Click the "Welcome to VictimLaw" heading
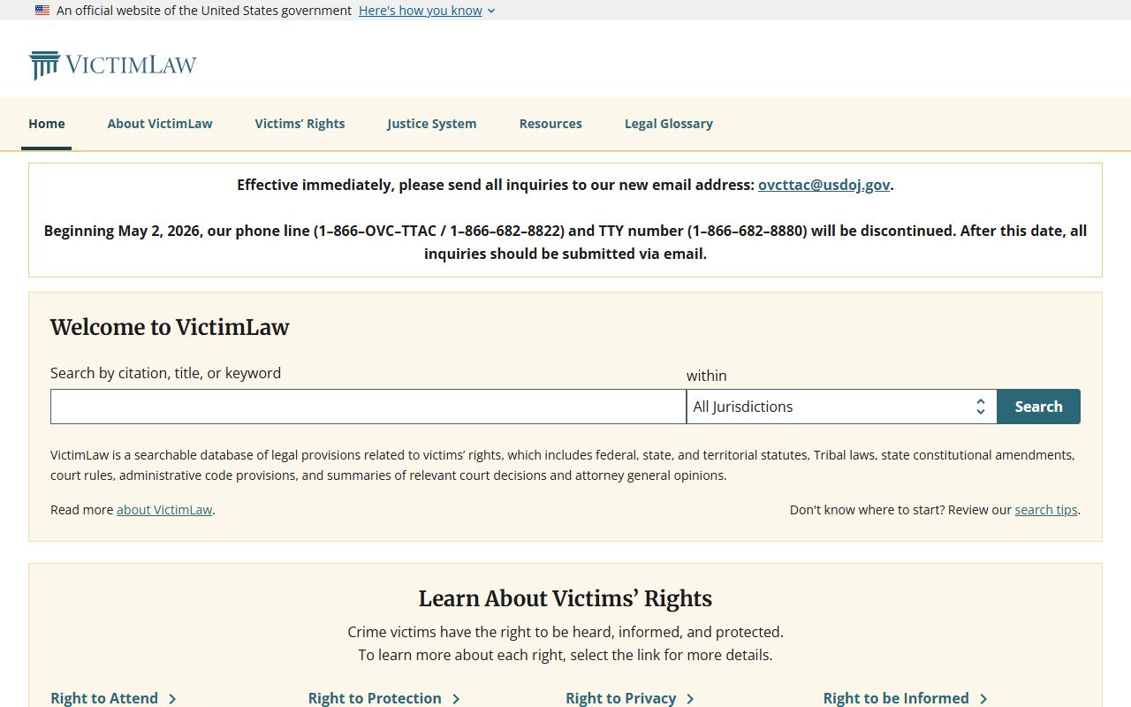This screenshot has height=707, width=1131. click(x=170, y=327)
